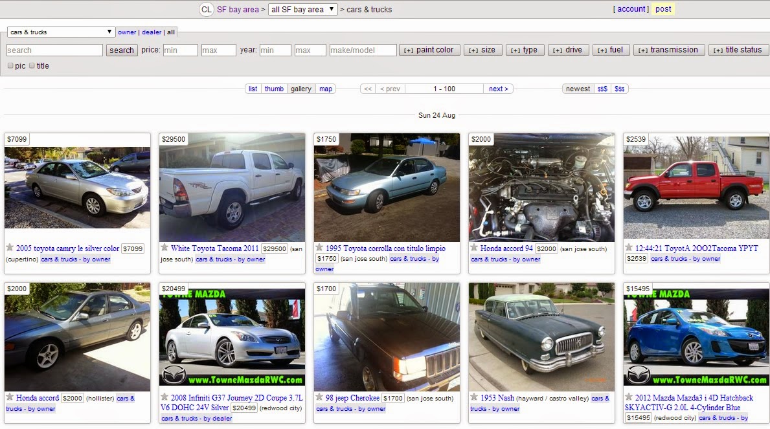Expand the type filter
Screen dimensions: 770x429
[525, 50]
